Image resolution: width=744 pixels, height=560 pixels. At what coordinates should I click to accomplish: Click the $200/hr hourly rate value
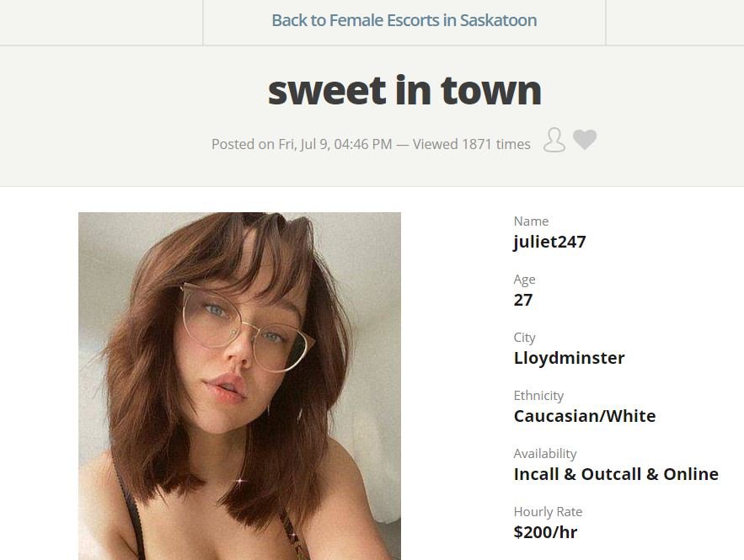point(545,532)
